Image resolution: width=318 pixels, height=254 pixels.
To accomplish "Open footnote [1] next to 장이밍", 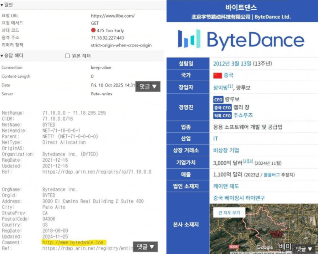I will tap(230, 86).
